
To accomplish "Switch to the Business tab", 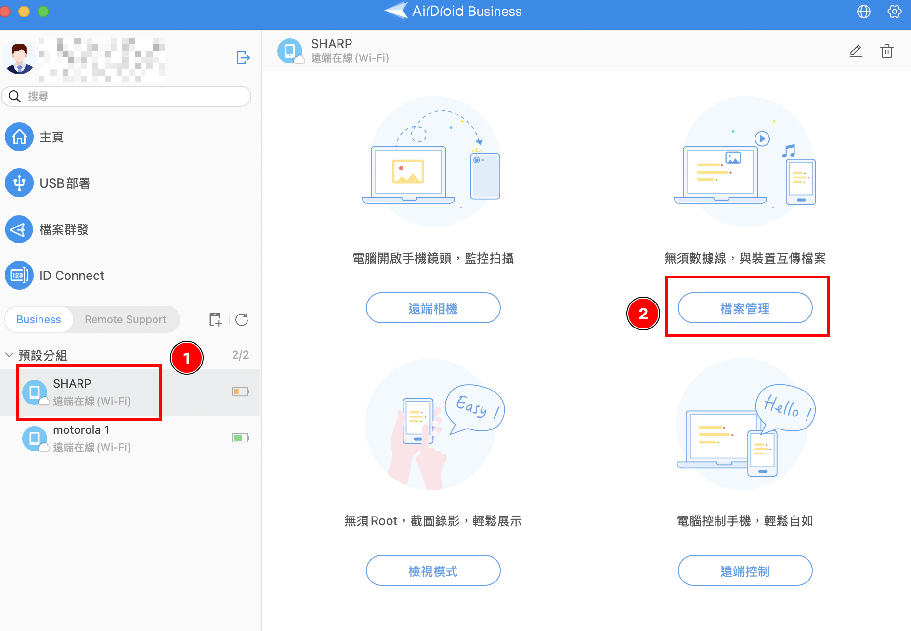I will tap(39, 319).
